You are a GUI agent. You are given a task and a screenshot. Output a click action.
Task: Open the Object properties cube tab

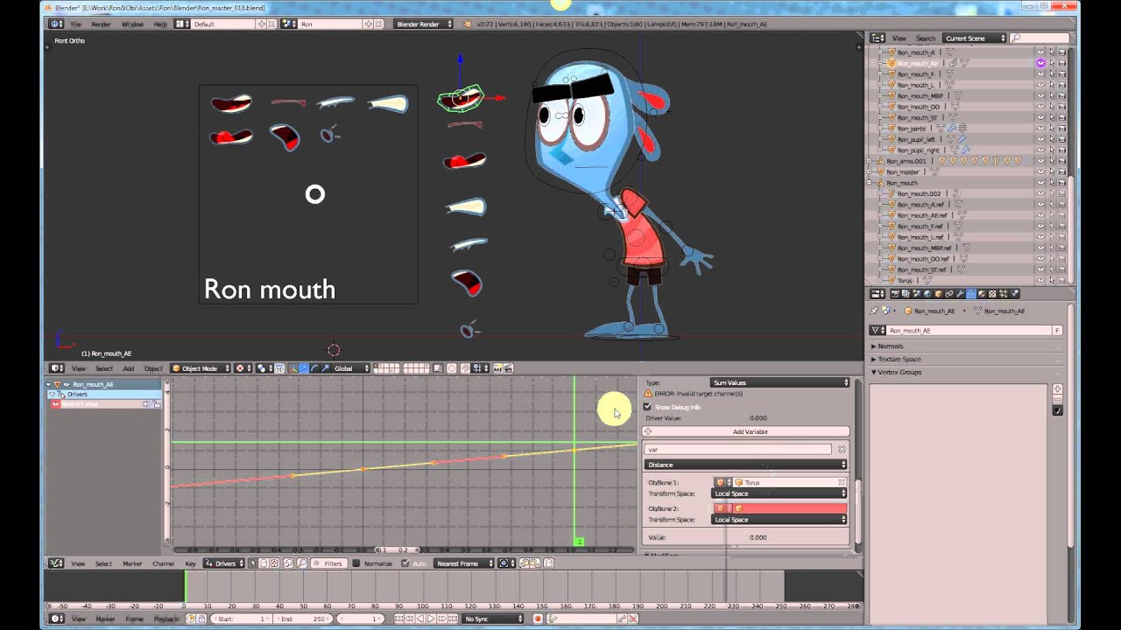(x=938, y=294)
